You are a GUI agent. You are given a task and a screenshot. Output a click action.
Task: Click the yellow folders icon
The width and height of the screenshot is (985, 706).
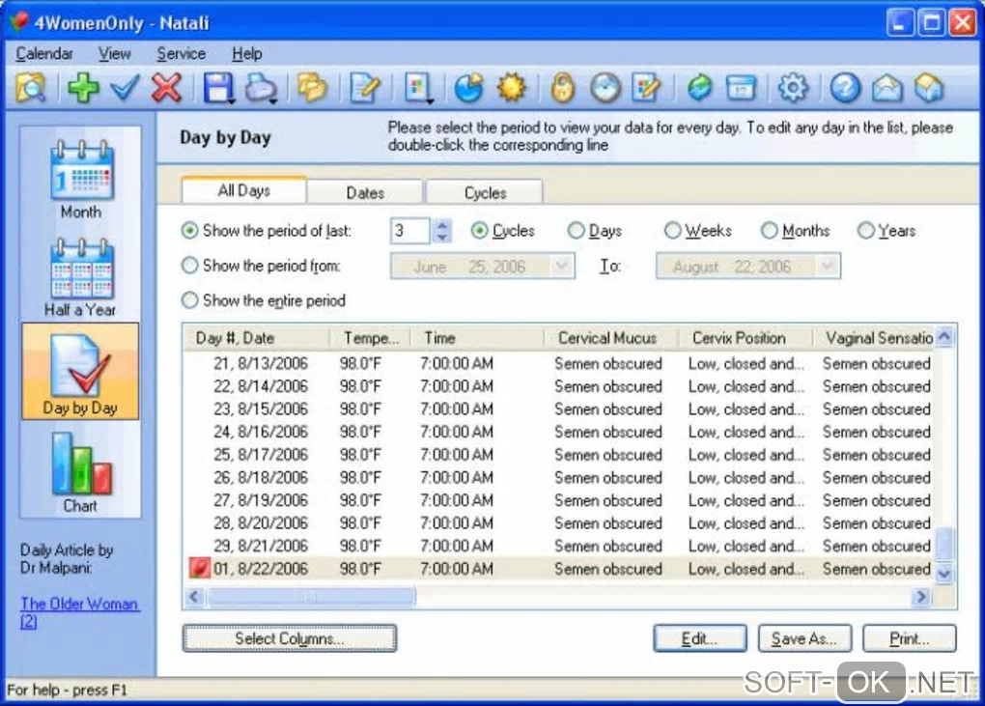click(312, 87)
